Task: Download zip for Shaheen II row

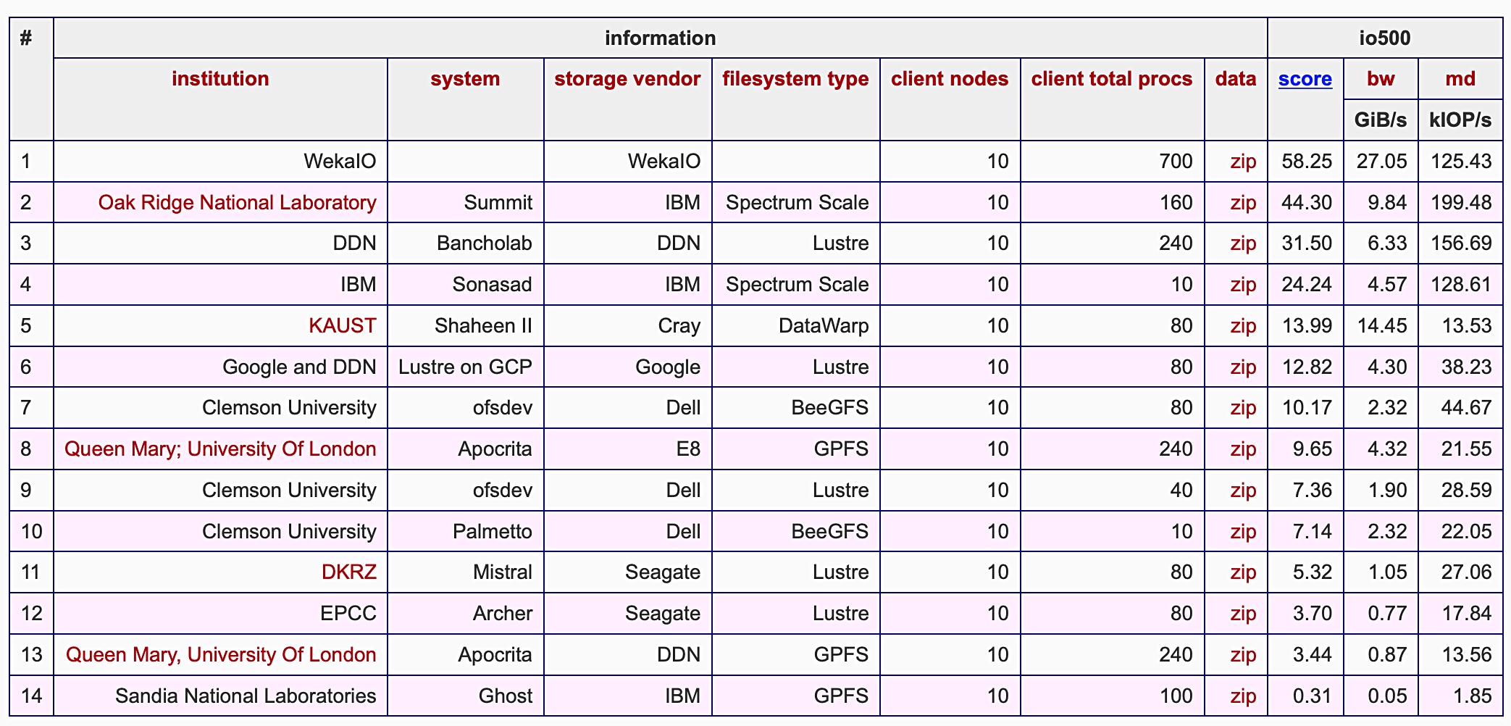Action: coord(1243,325)
